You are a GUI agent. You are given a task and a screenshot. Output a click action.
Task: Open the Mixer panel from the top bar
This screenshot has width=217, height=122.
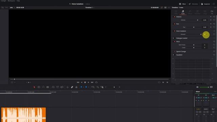pos(182,4)
